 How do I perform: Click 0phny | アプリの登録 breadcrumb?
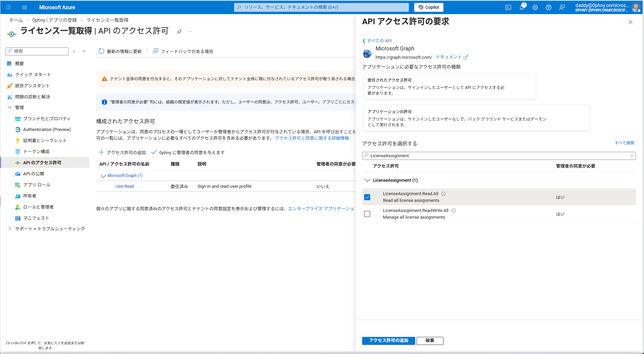point(54,20)
